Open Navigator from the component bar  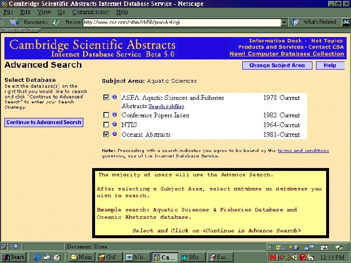(279, 247)
